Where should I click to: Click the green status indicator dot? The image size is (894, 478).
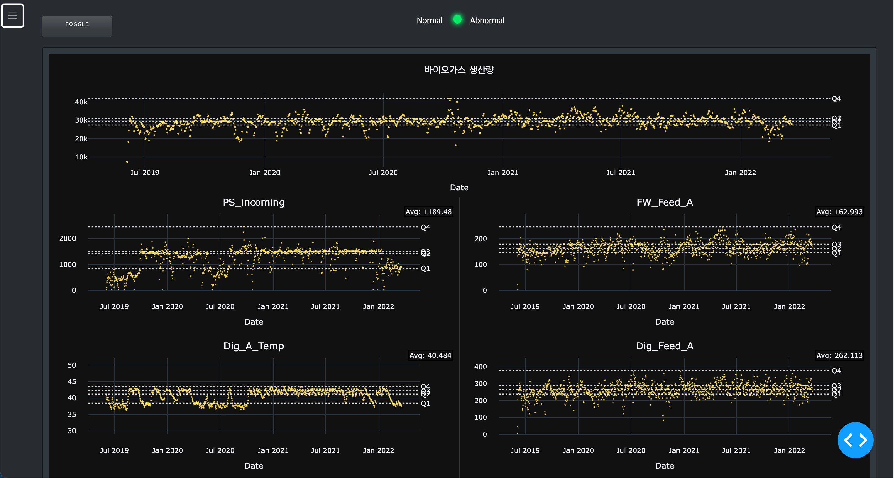click(457, 19)
